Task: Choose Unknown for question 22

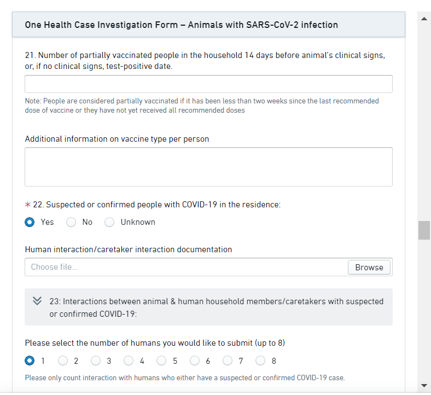Action: click(x=109, y=222)
